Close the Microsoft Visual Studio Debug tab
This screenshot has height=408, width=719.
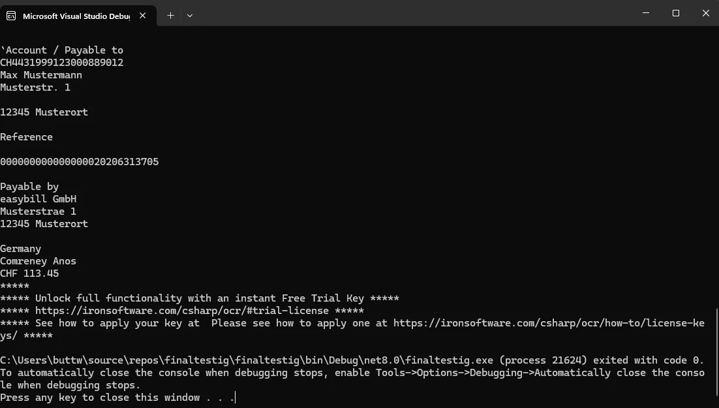143,16
